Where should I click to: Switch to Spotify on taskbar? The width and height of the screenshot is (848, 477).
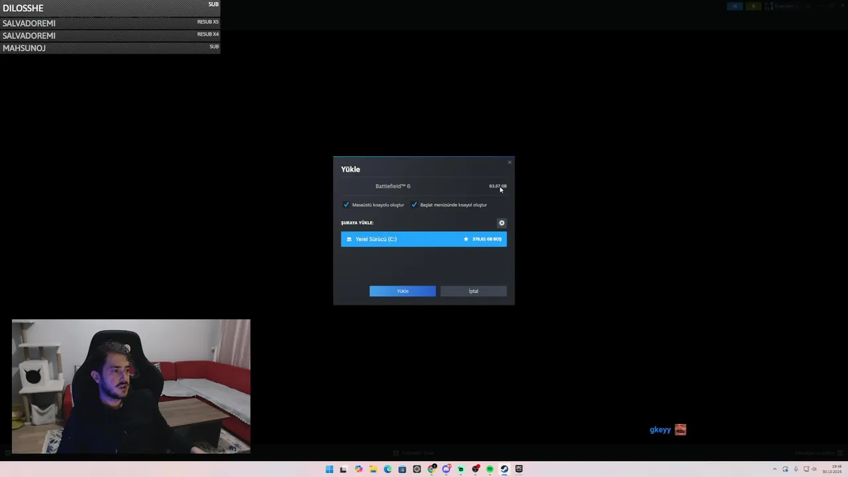pyautogui.click(x=490, y=469)
